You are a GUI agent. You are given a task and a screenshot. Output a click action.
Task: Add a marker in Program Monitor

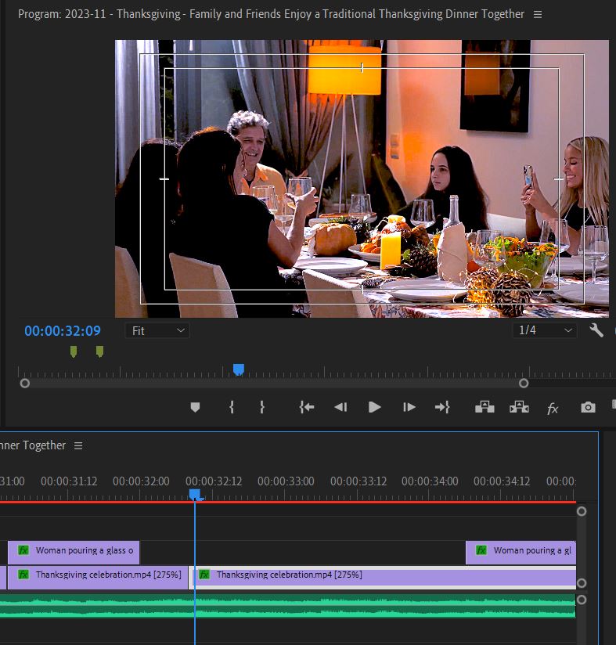[x=196, y=407]
